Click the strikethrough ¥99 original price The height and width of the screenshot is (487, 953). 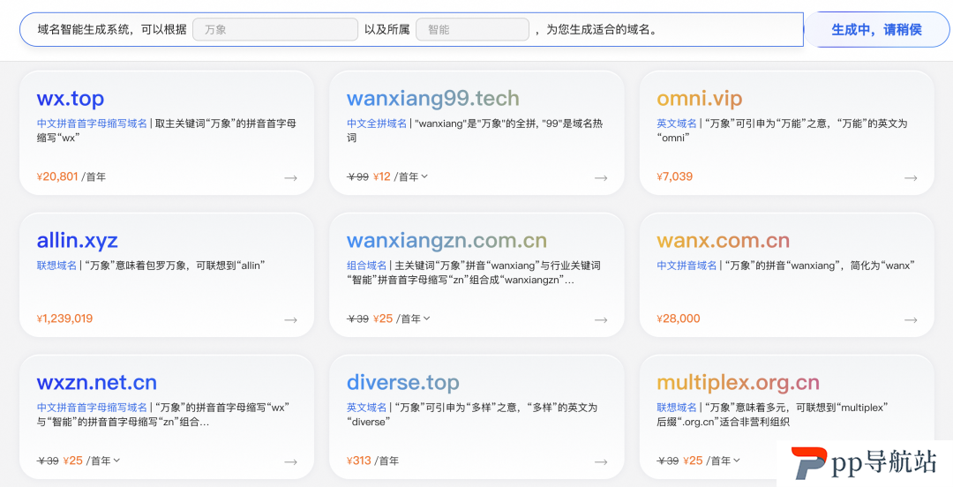[x=357, y=177]
